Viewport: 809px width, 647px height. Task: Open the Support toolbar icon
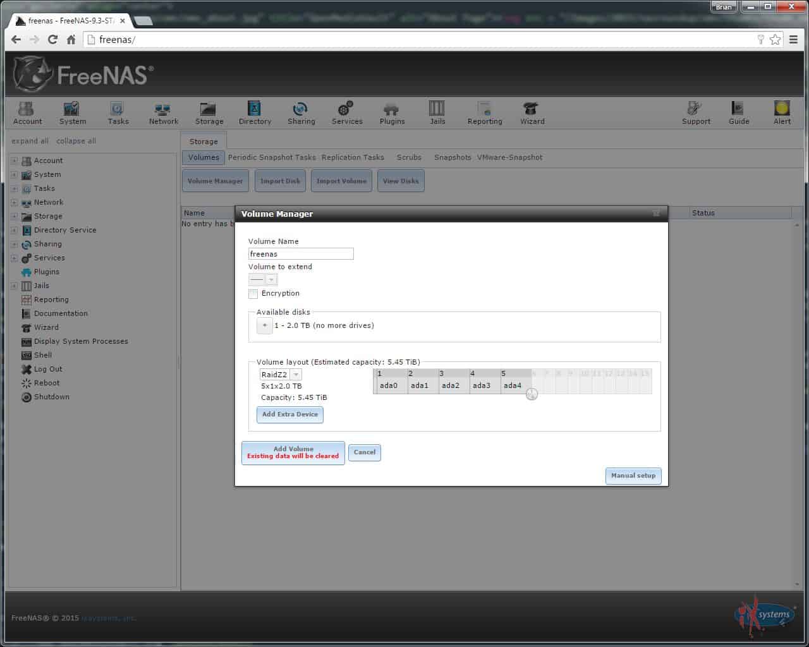coord(696,113)
